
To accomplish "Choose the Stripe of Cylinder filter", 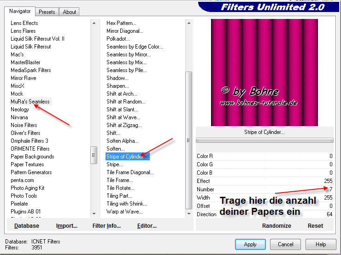I will point(127,157).
